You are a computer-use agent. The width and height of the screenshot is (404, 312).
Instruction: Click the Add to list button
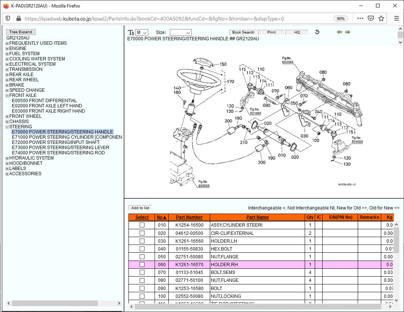[x=140, y=208]
